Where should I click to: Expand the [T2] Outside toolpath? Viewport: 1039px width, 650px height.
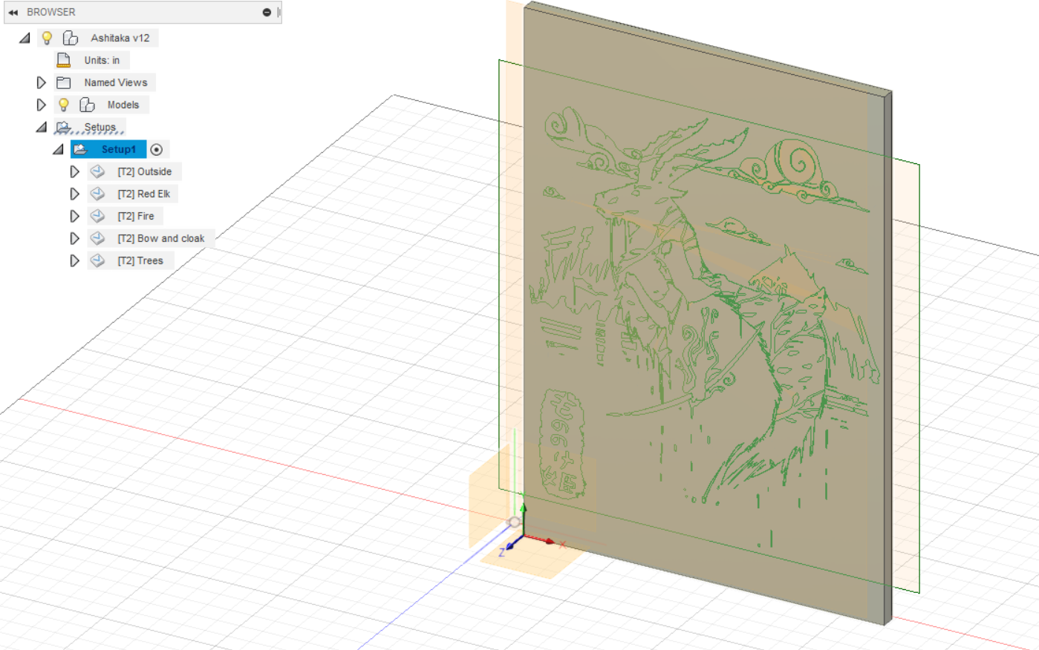coord(74,171)
